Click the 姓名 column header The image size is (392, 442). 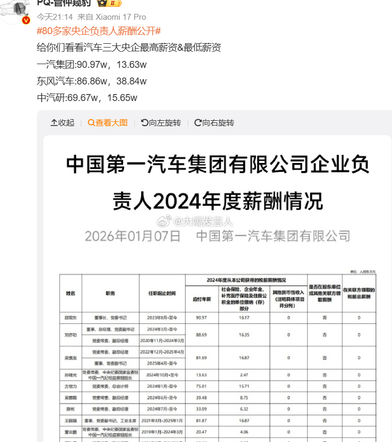71,293
